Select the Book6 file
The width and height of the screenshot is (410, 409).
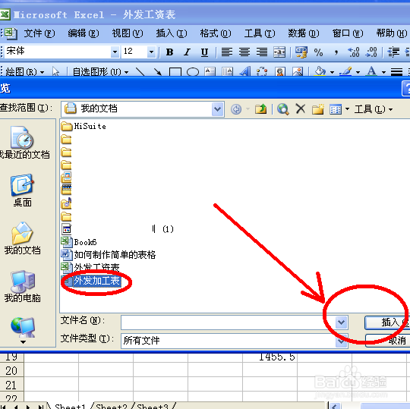[79, 242]
